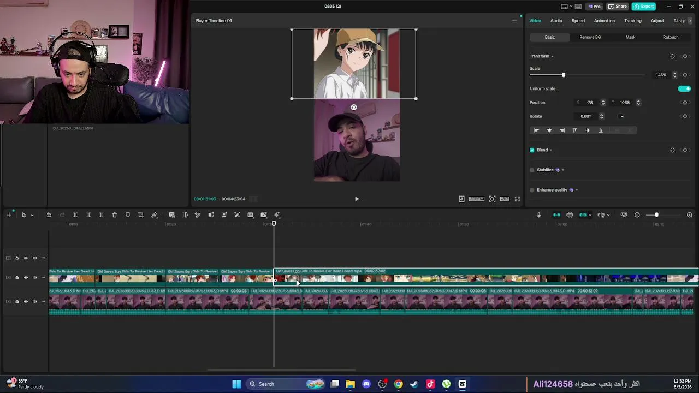Screen dimensions: 699x393
Task: Uncheck the Blend checkbox
Action: point(532,150)
